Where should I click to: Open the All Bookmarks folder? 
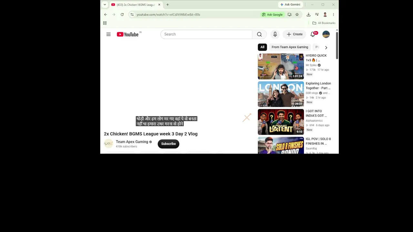[324, 23]
